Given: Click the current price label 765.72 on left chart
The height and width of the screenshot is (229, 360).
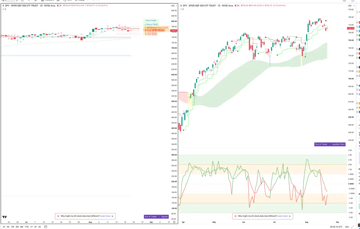Looking at the screenshot, I should coord(174,31).
